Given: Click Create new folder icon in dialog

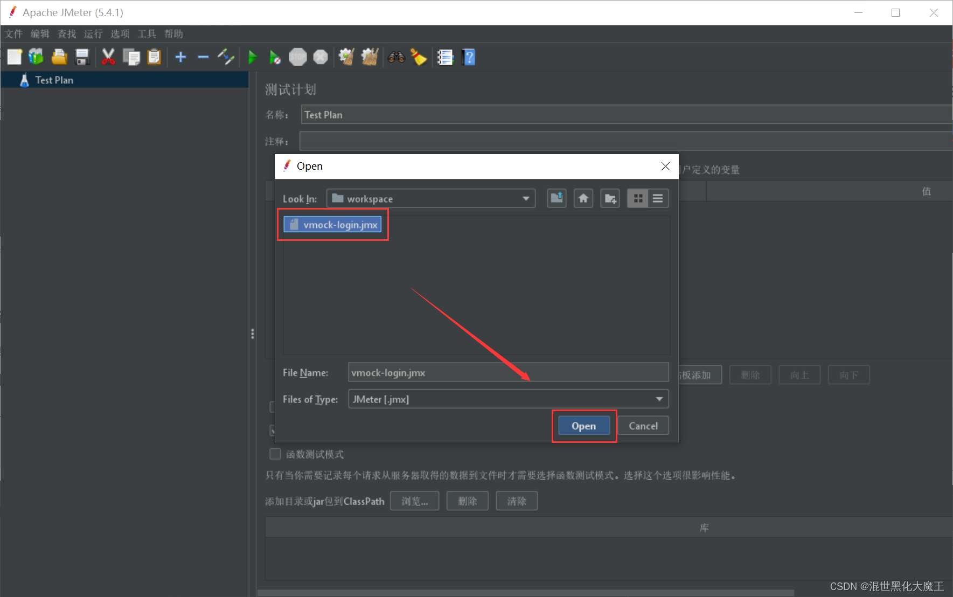Looking at the screenshot, I should coord(610,198).
